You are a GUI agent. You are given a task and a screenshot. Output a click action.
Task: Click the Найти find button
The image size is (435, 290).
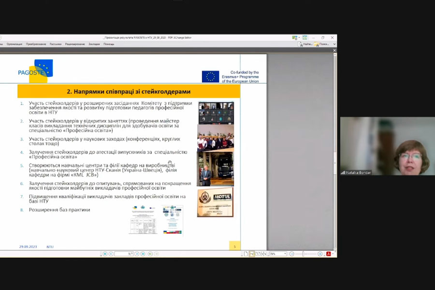(305, 44)
